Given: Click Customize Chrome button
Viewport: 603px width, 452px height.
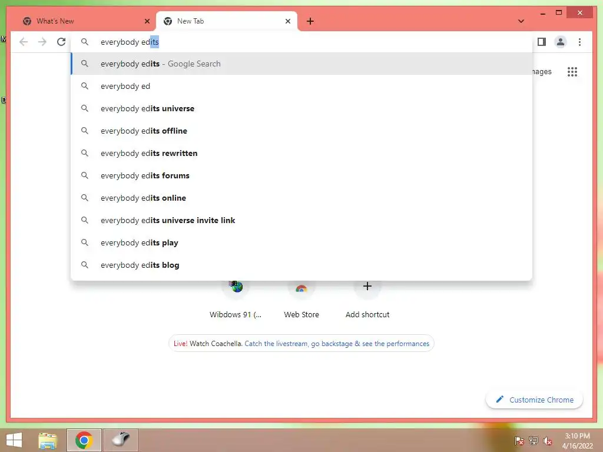Looking at the screenshot, I should [x=535, y=400].
